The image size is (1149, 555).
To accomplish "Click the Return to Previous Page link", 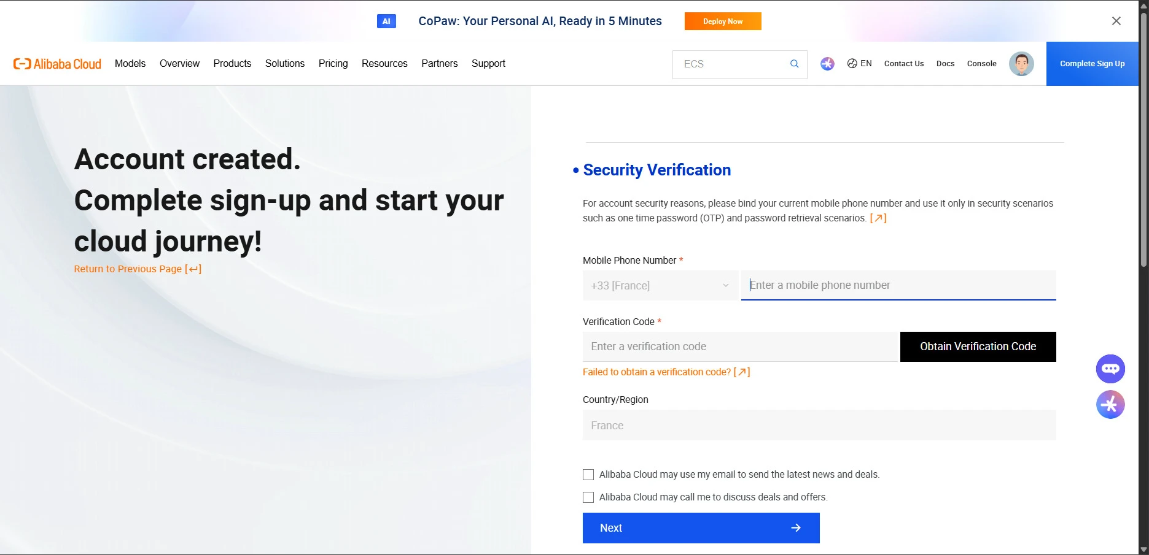I will click(x=138, y=269).
